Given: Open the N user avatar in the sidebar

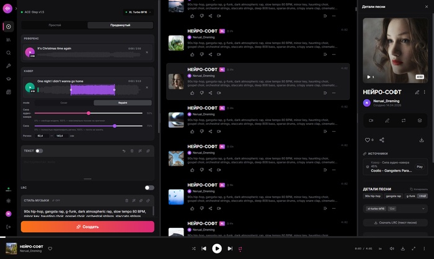Looking at the screenshot, I should [x=9, y=214].
